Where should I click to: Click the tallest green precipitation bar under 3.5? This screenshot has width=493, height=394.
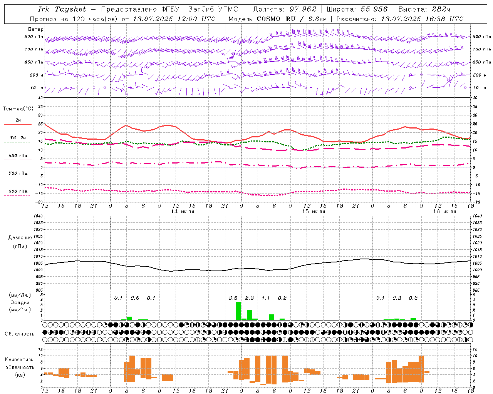[x=239, y=311]
